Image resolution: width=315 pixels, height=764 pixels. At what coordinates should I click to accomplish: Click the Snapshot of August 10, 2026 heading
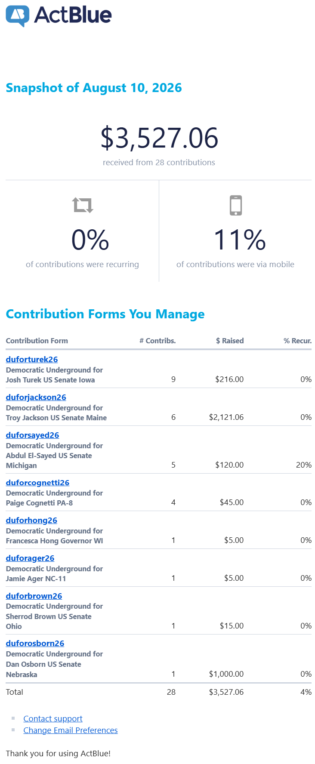coord(94,88)
